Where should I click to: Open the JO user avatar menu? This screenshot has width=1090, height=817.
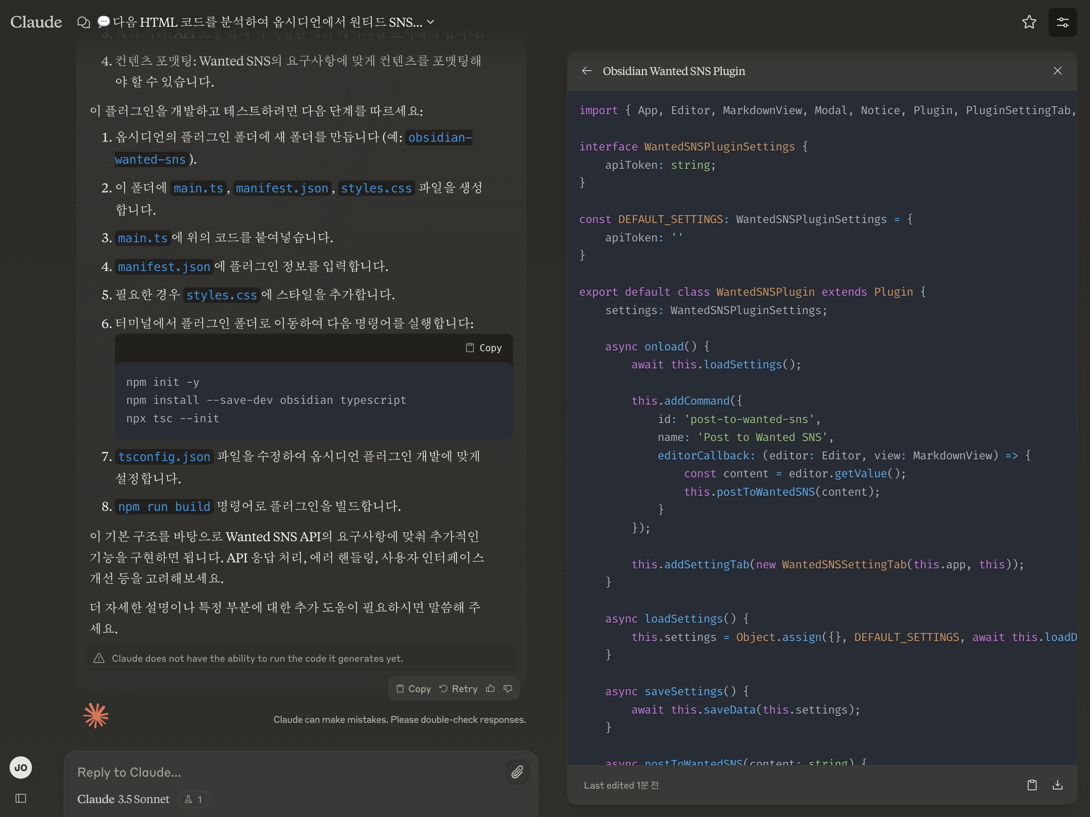(x=21, y=768)
